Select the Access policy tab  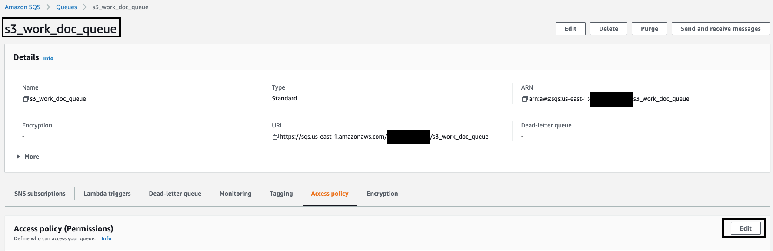pos(330,194)
